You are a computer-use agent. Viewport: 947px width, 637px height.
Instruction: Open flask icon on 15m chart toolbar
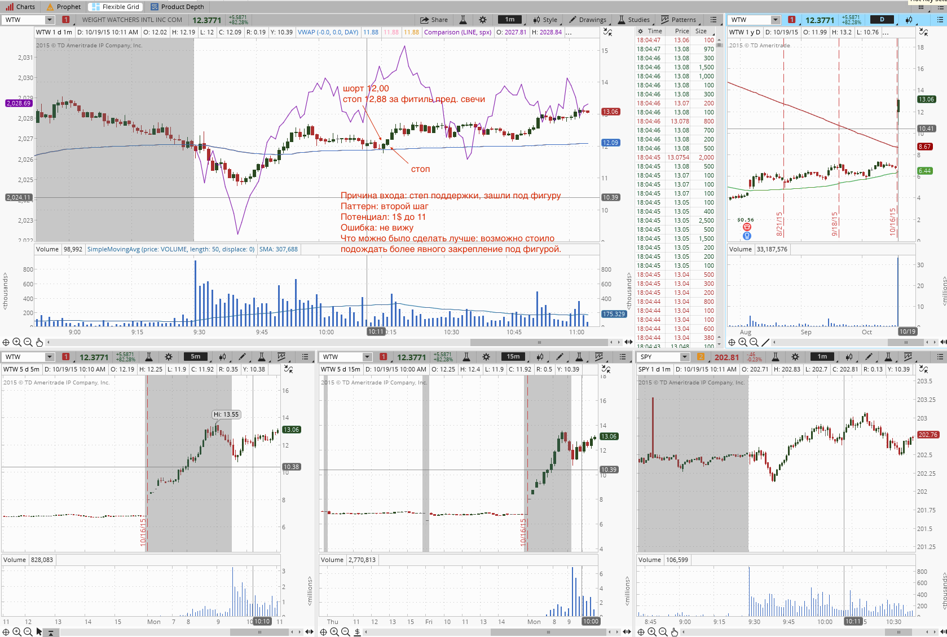click(466, 357)
